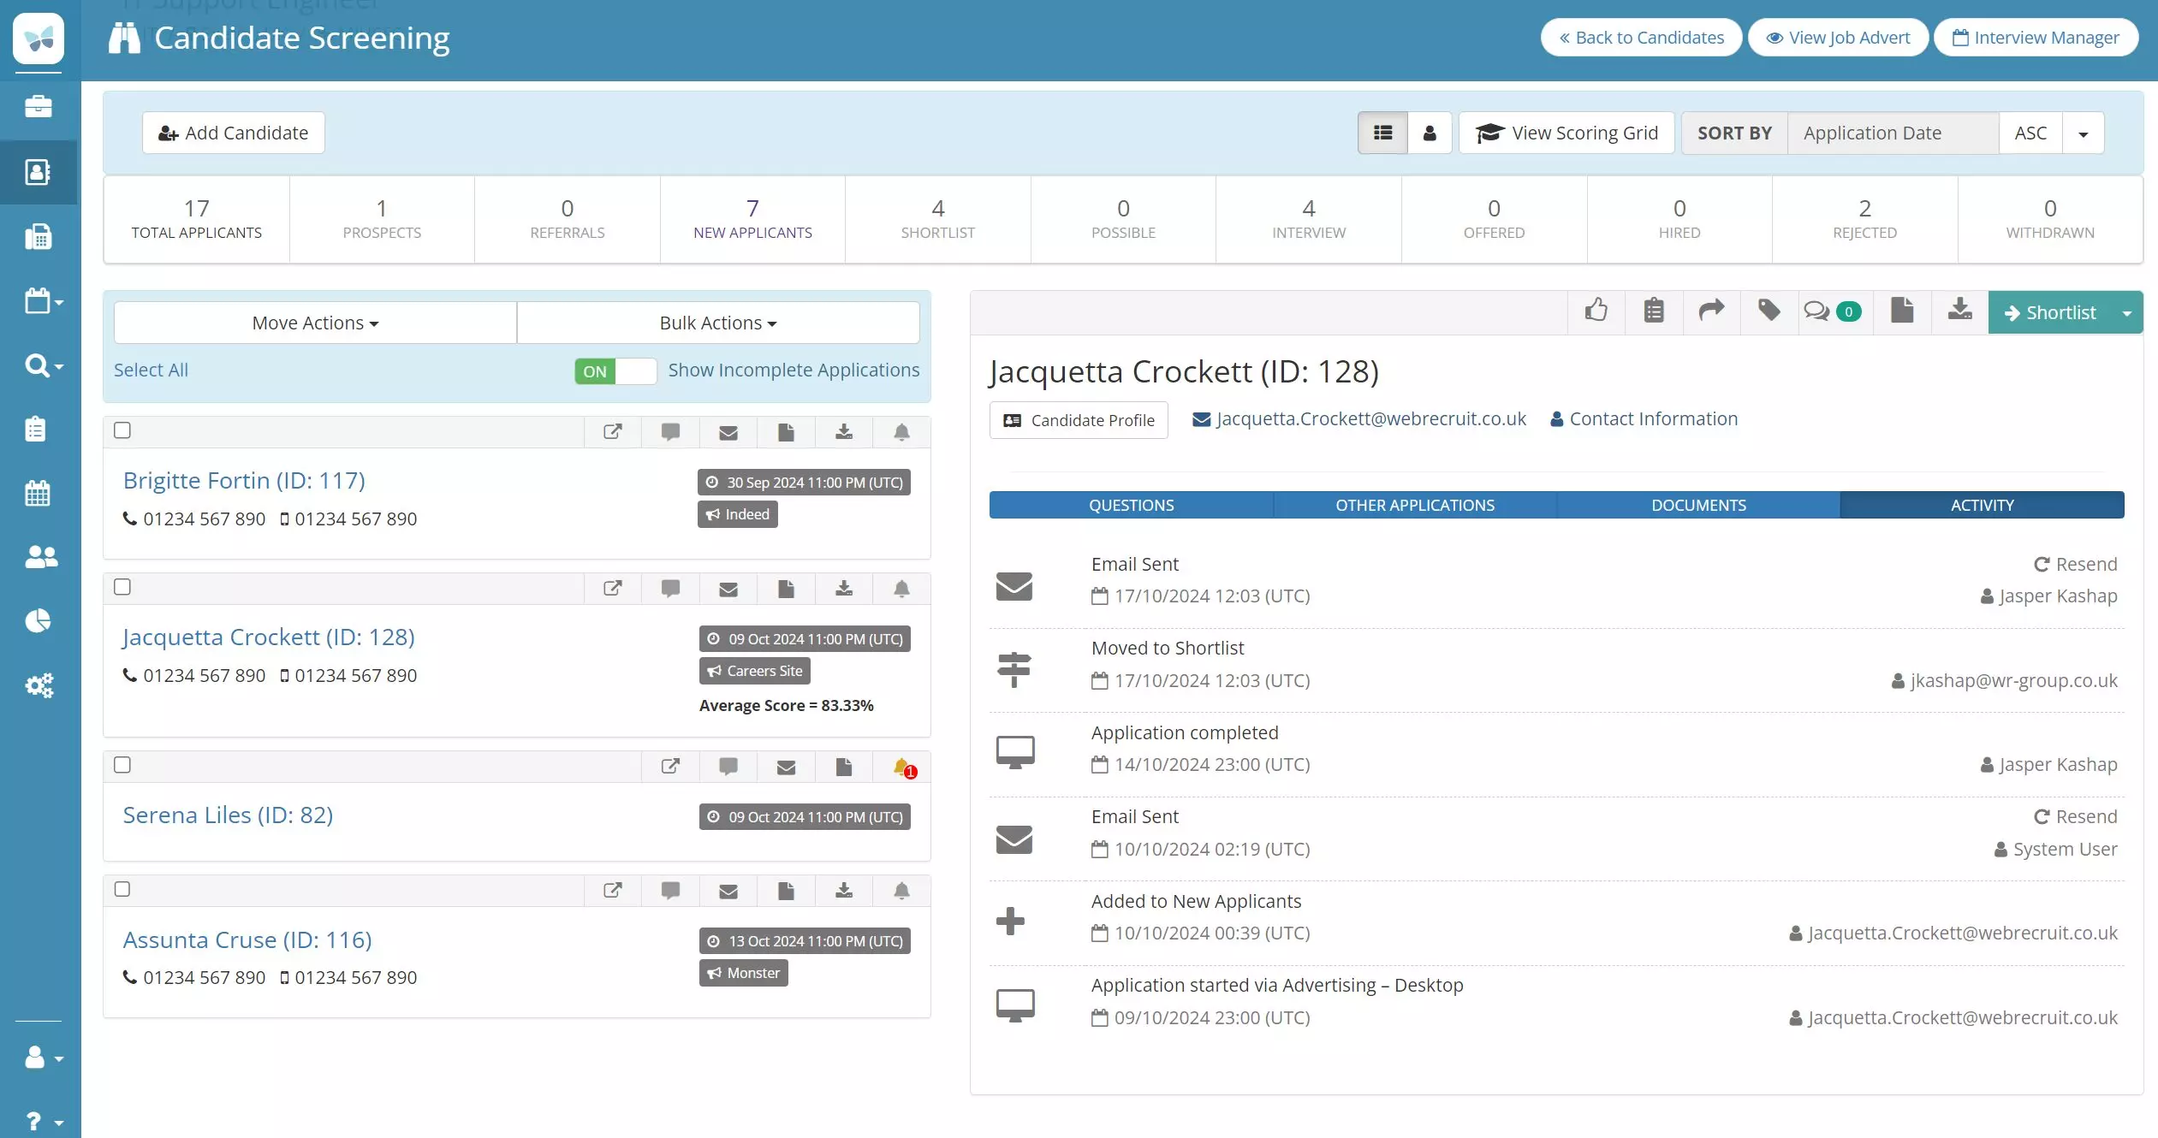Click the Add Candidate button
This screenshot has height=1138, width=2158.
pos(233,133)
